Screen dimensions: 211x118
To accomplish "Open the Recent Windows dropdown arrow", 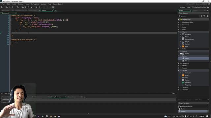I will (208, 103).
